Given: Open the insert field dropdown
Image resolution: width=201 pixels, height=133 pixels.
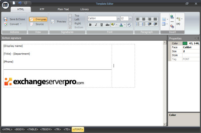Looking at the screenshot, I should 179,19.
